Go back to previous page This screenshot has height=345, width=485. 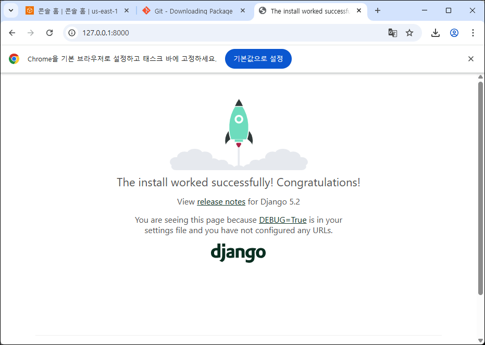[x=12, y=33]
